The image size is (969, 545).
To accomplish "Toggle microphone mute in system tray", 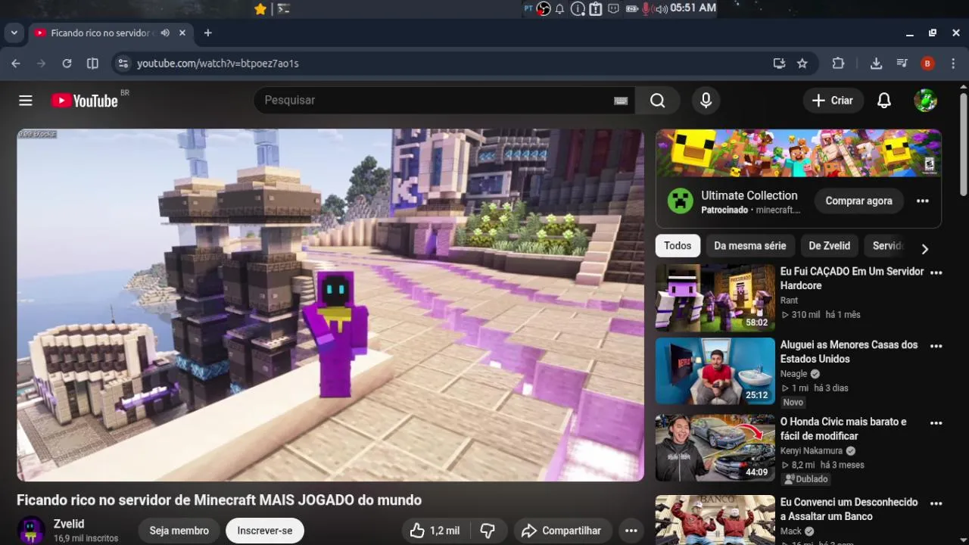I will point(647,8).
